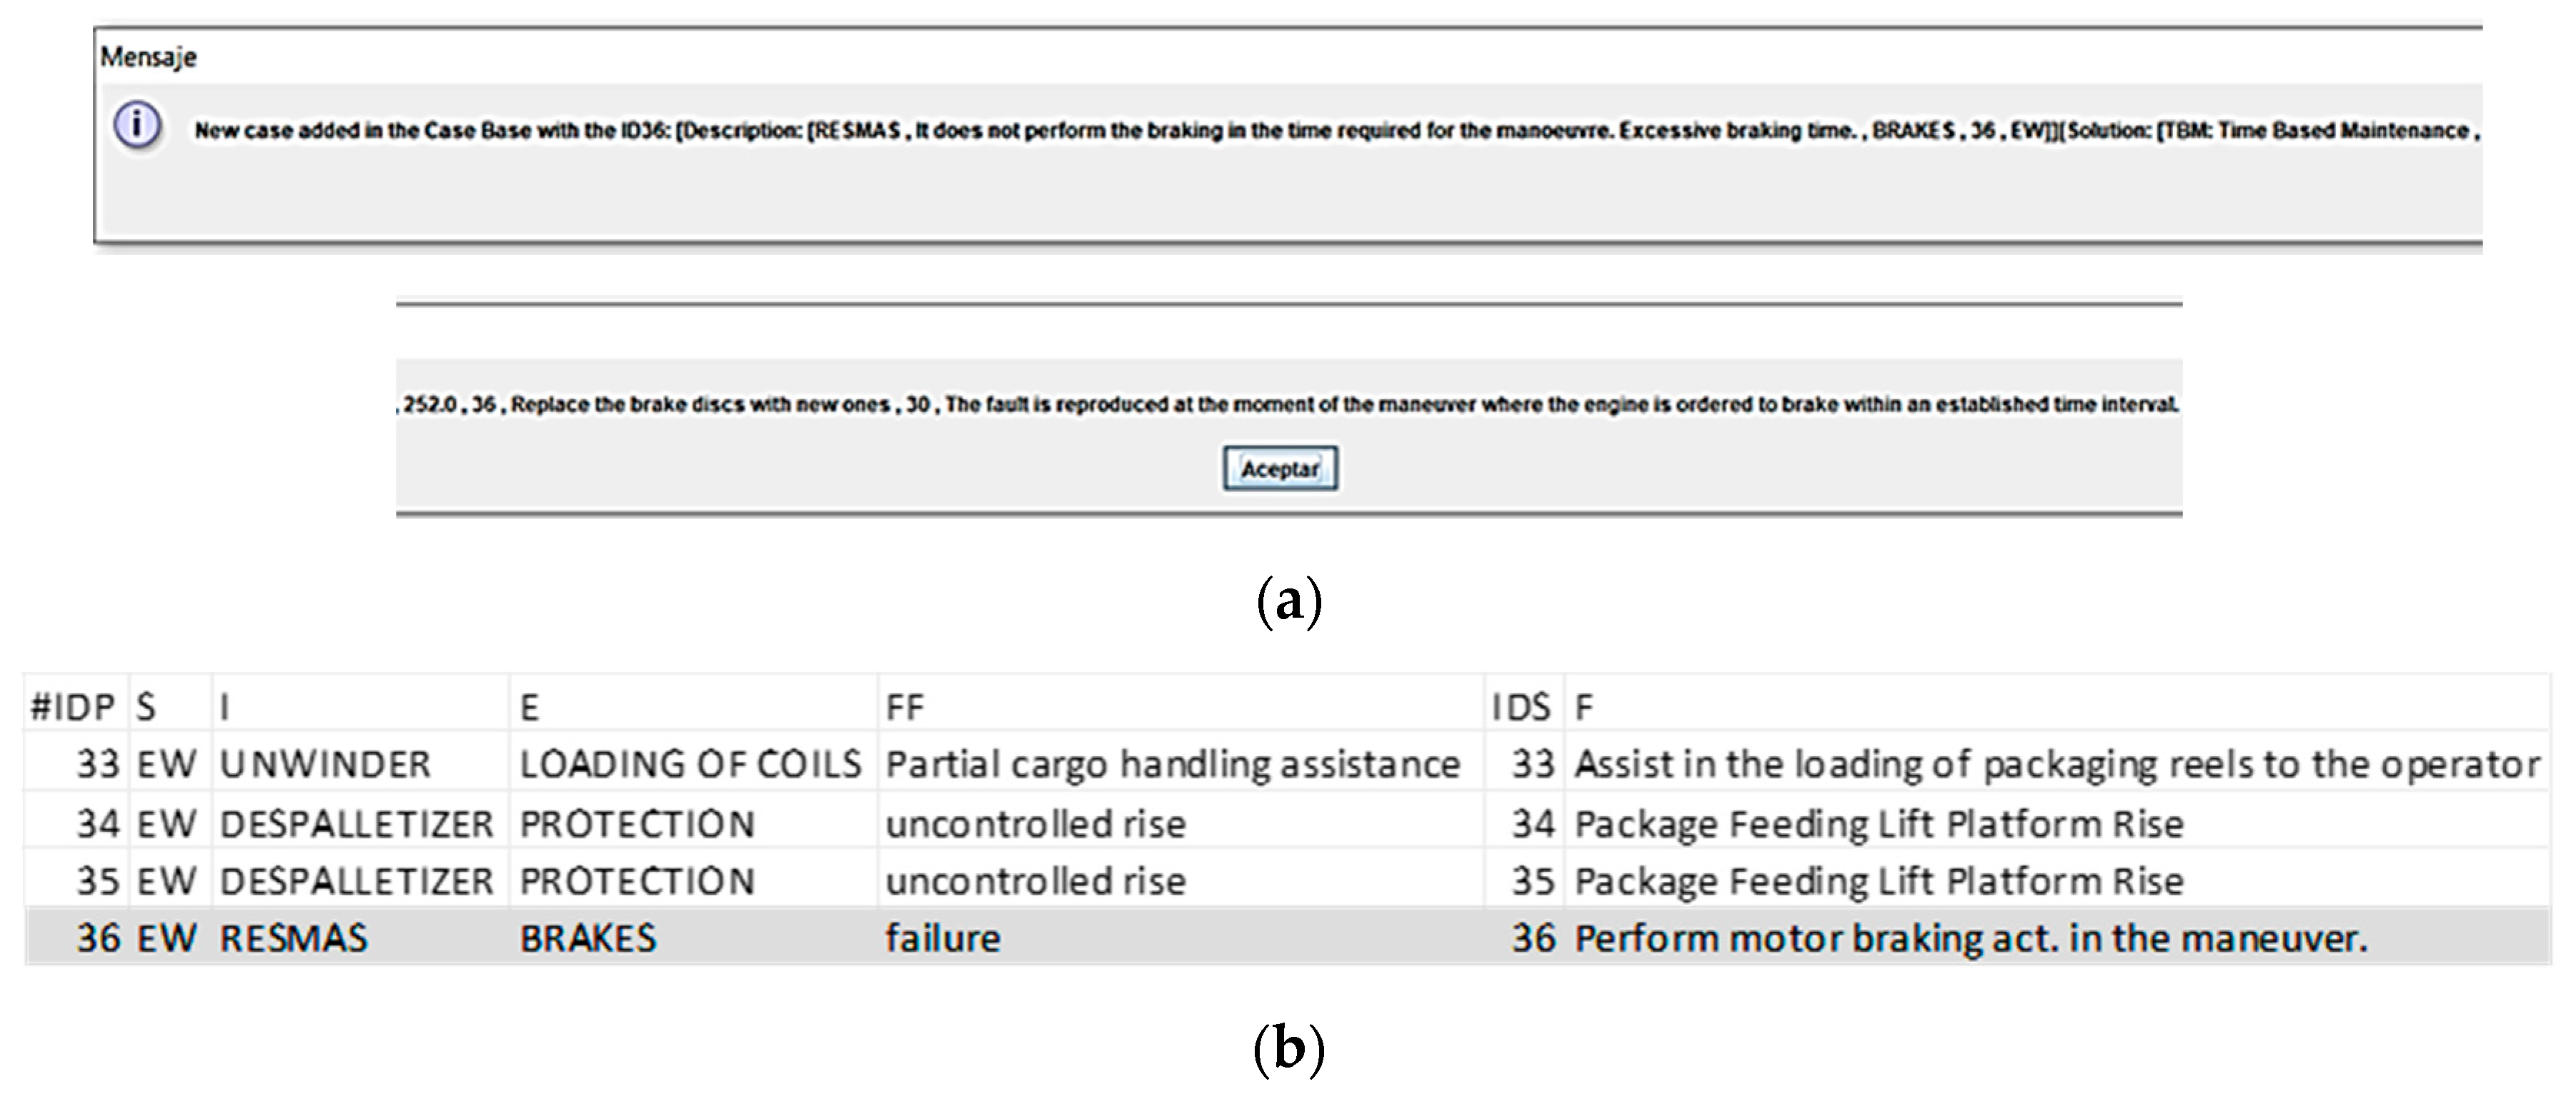The image size is (2576, 1094).
Task: Select the E column header
Action: [529, 708]
